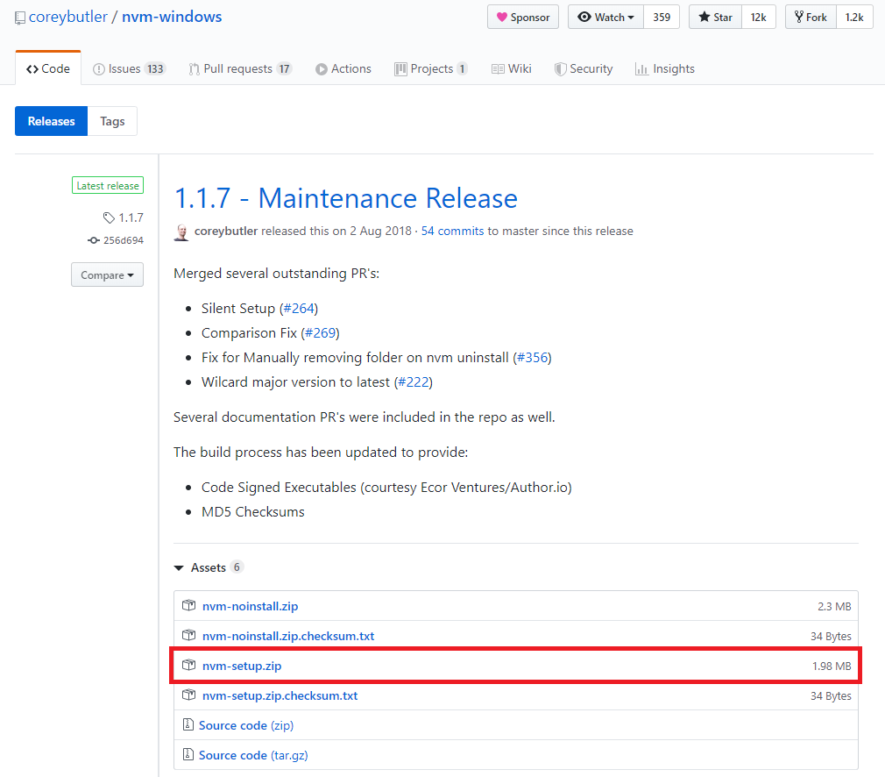Screen dimensions: 885x777
Task: Click the commit icon next to 256d694
Action: 94,240
